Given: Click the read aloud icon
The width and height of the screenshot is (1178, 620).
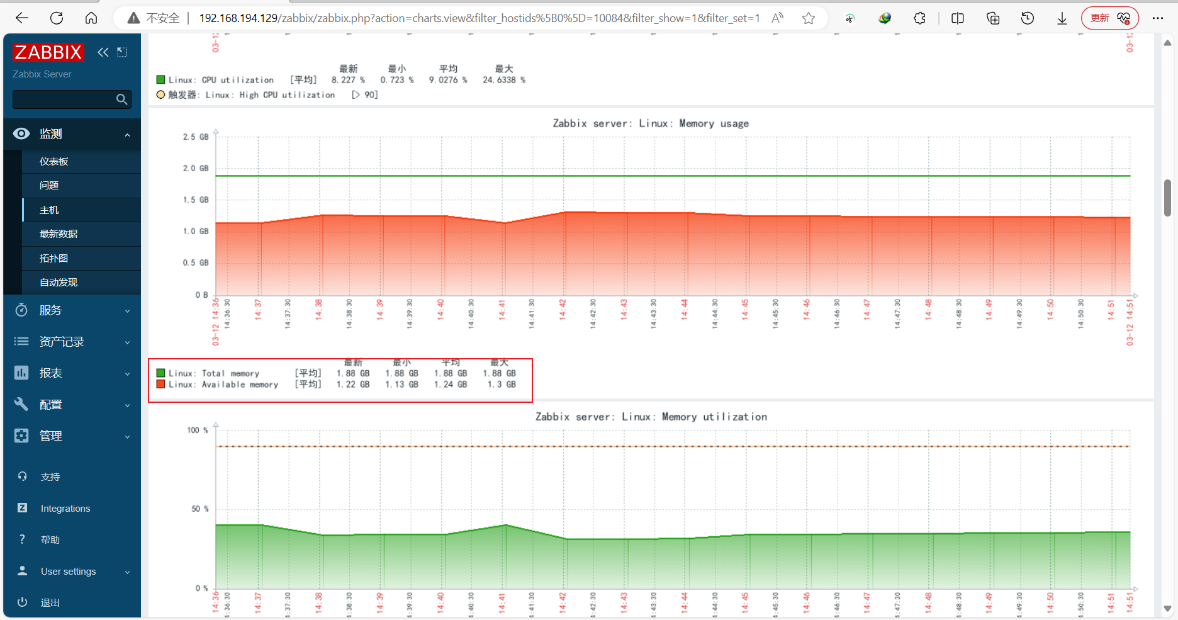Looking at the screenshot, I should click(x=778, y=18).
